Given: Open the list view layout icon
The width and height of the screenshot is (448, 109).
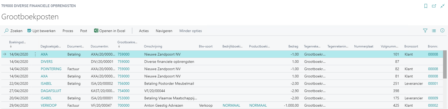Looking at the screenshot, I should pos(434,31).
